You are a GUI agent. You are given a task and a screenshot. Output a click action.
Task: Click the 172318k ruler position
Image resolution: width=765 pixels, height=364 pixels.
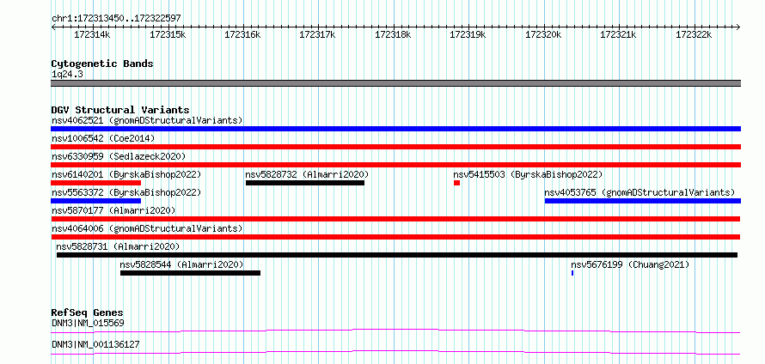(393, 35)
